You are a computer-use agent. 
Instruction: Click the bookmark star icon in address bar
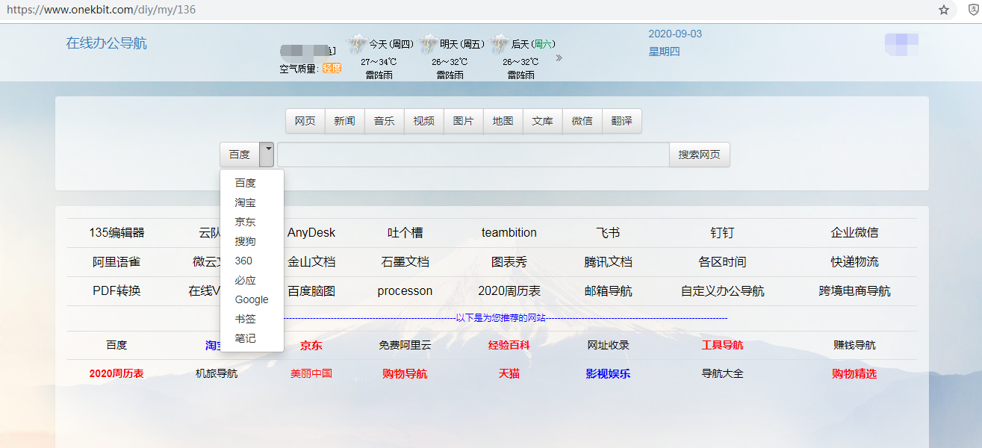point(944,10)
